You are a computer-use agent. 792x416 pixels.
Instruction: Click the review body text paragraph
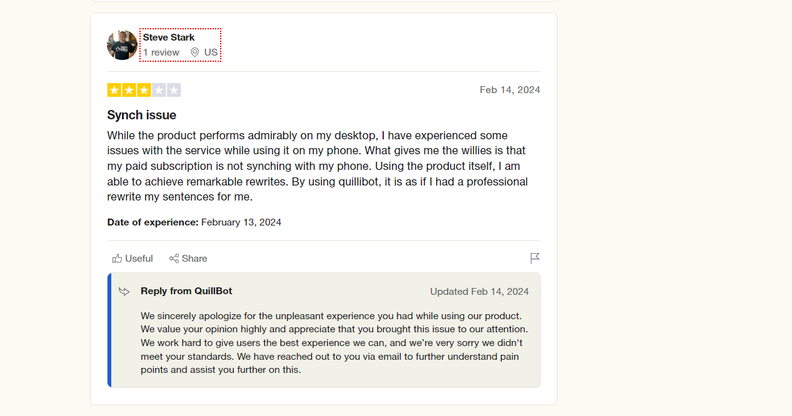[x=317, y=166]
